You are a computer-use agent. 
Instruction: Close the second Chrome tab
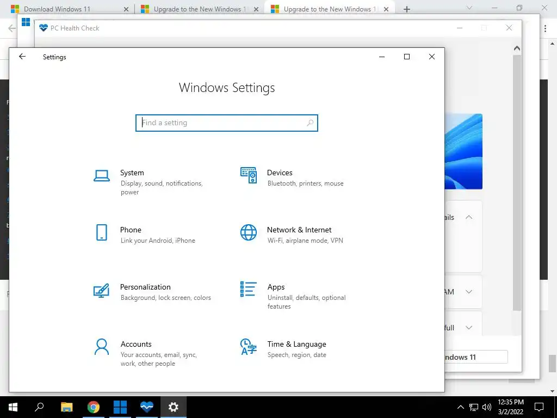(x=256, y=9)
